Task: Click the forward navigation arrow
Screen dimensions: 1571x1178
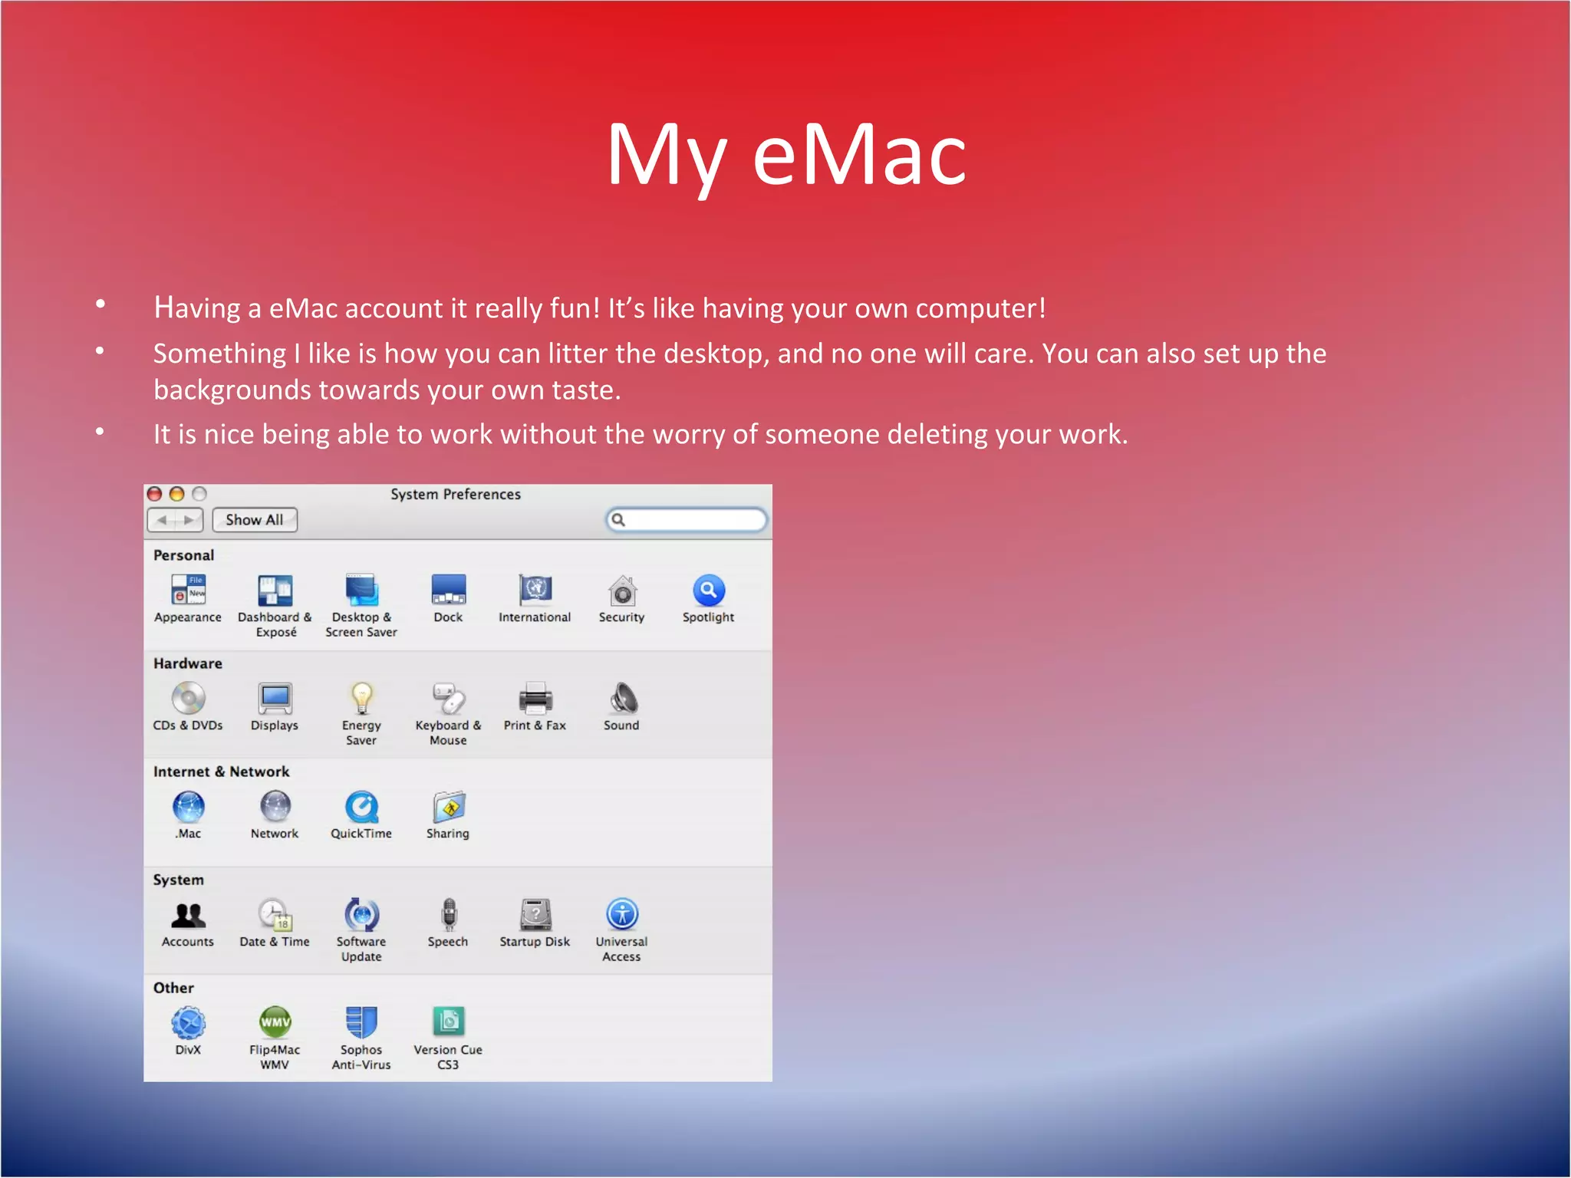Action: pyautogui.click(x=189, y=520)
